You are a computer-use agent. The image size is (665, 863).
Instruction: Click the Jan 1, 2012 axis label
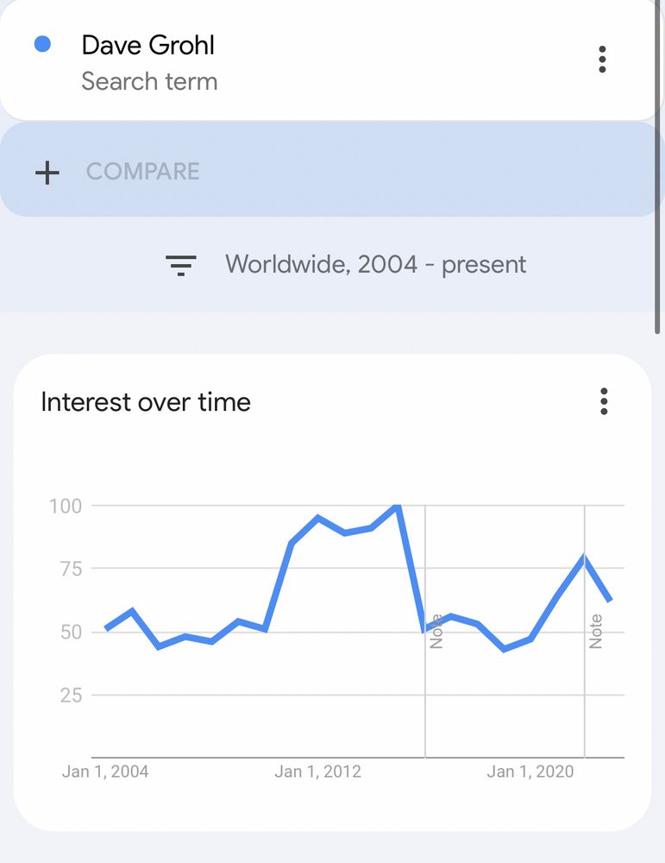(x=318, y=772)
